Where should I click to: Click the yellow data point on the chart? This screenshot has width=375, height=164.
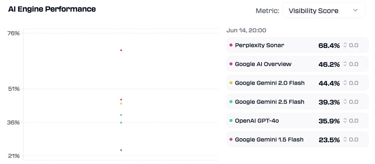pos(121,104)
